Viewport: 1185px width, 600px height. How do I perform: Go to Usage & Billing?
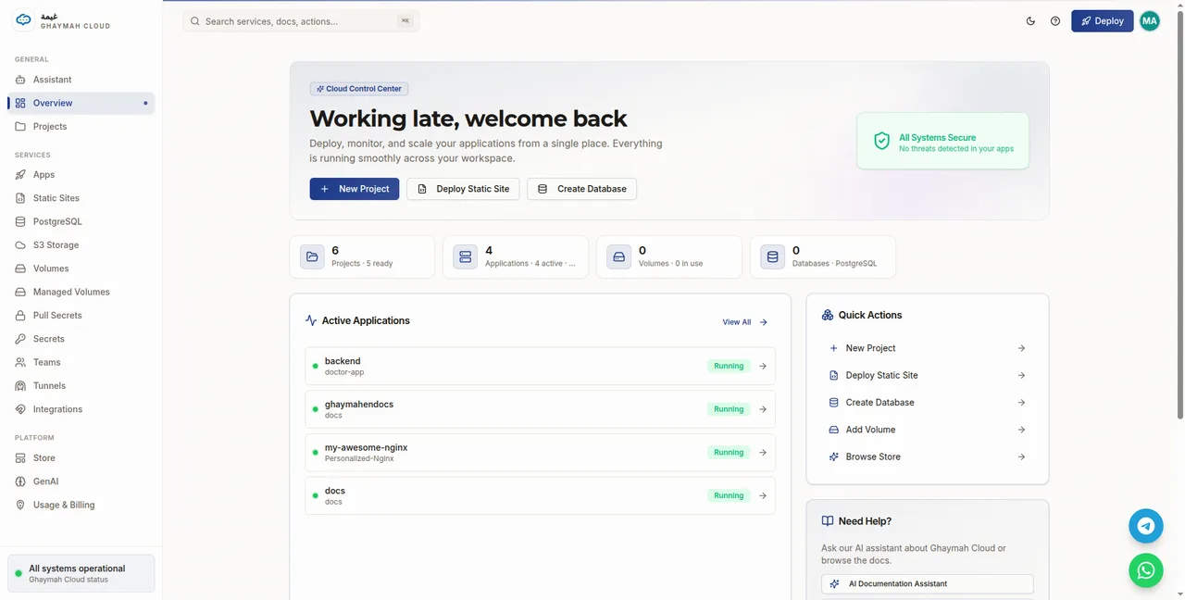pos(81,505)
